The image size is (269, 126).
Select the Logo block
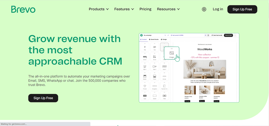(145, 96)
